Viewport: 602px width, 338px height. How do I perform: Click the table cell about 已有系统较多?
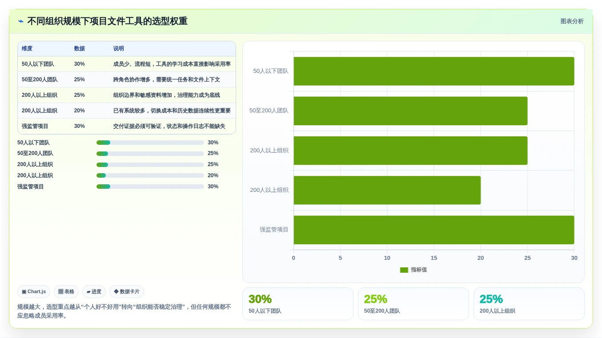(x=172, y=111)
